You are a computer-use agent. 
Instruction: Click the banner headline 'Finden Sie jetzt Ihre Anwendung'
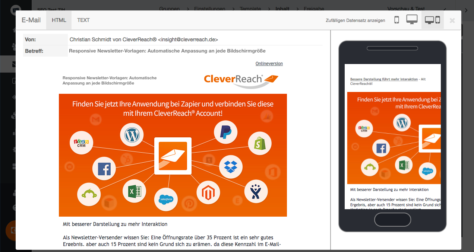(x=173, y=108)
